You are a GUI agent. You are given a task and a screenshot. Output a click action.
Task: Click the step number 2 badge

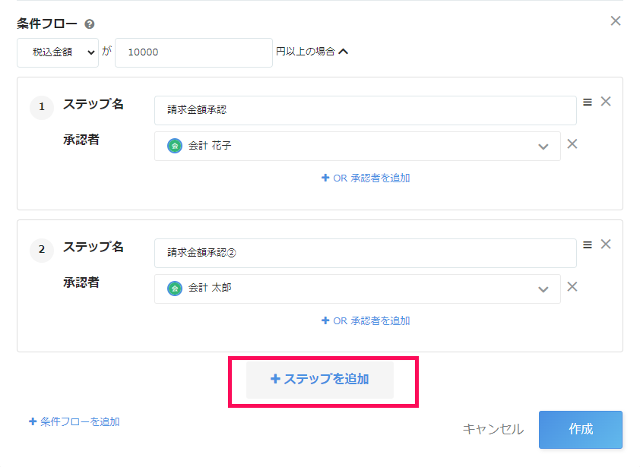[42, 250]
